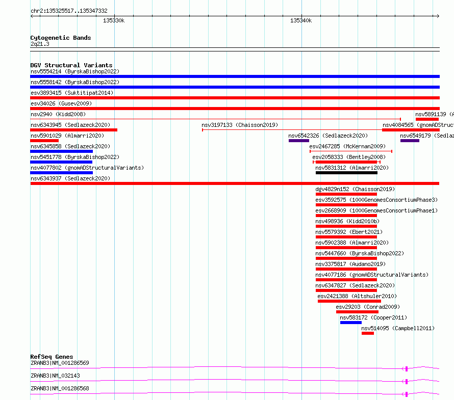The image size is (454, 400).
Task: Click esv2421388 (Altshuler2010) variant label
Action: [x=357, y=296]
